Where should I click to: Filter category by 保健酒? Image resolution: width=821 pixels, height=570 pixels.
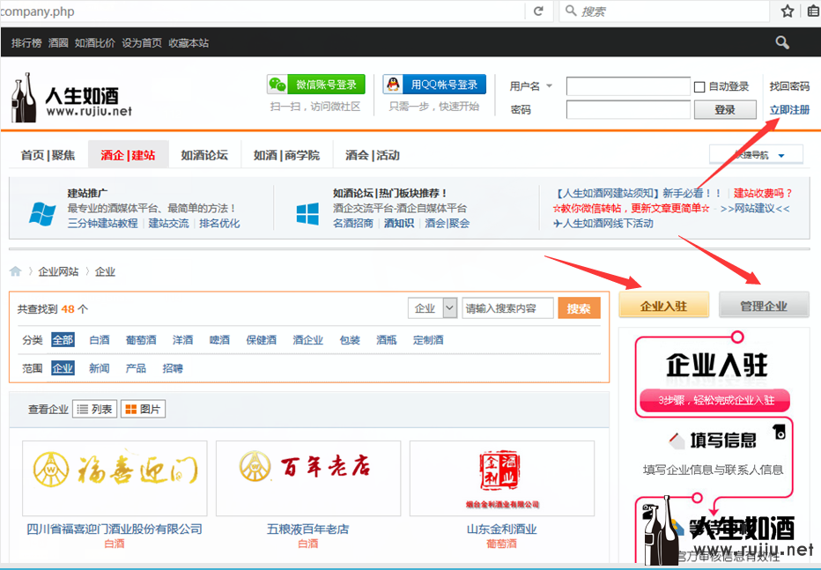pos(262,340)
